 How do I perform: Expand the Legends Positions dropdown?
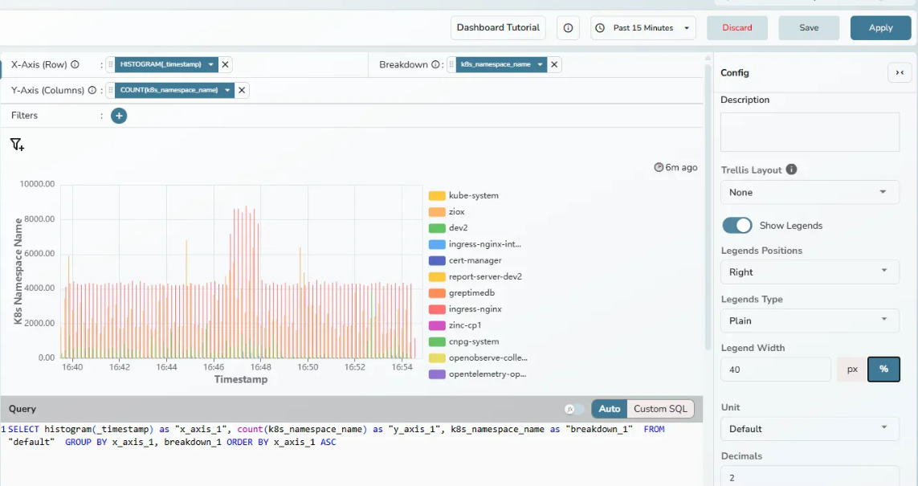click(810, 272)
